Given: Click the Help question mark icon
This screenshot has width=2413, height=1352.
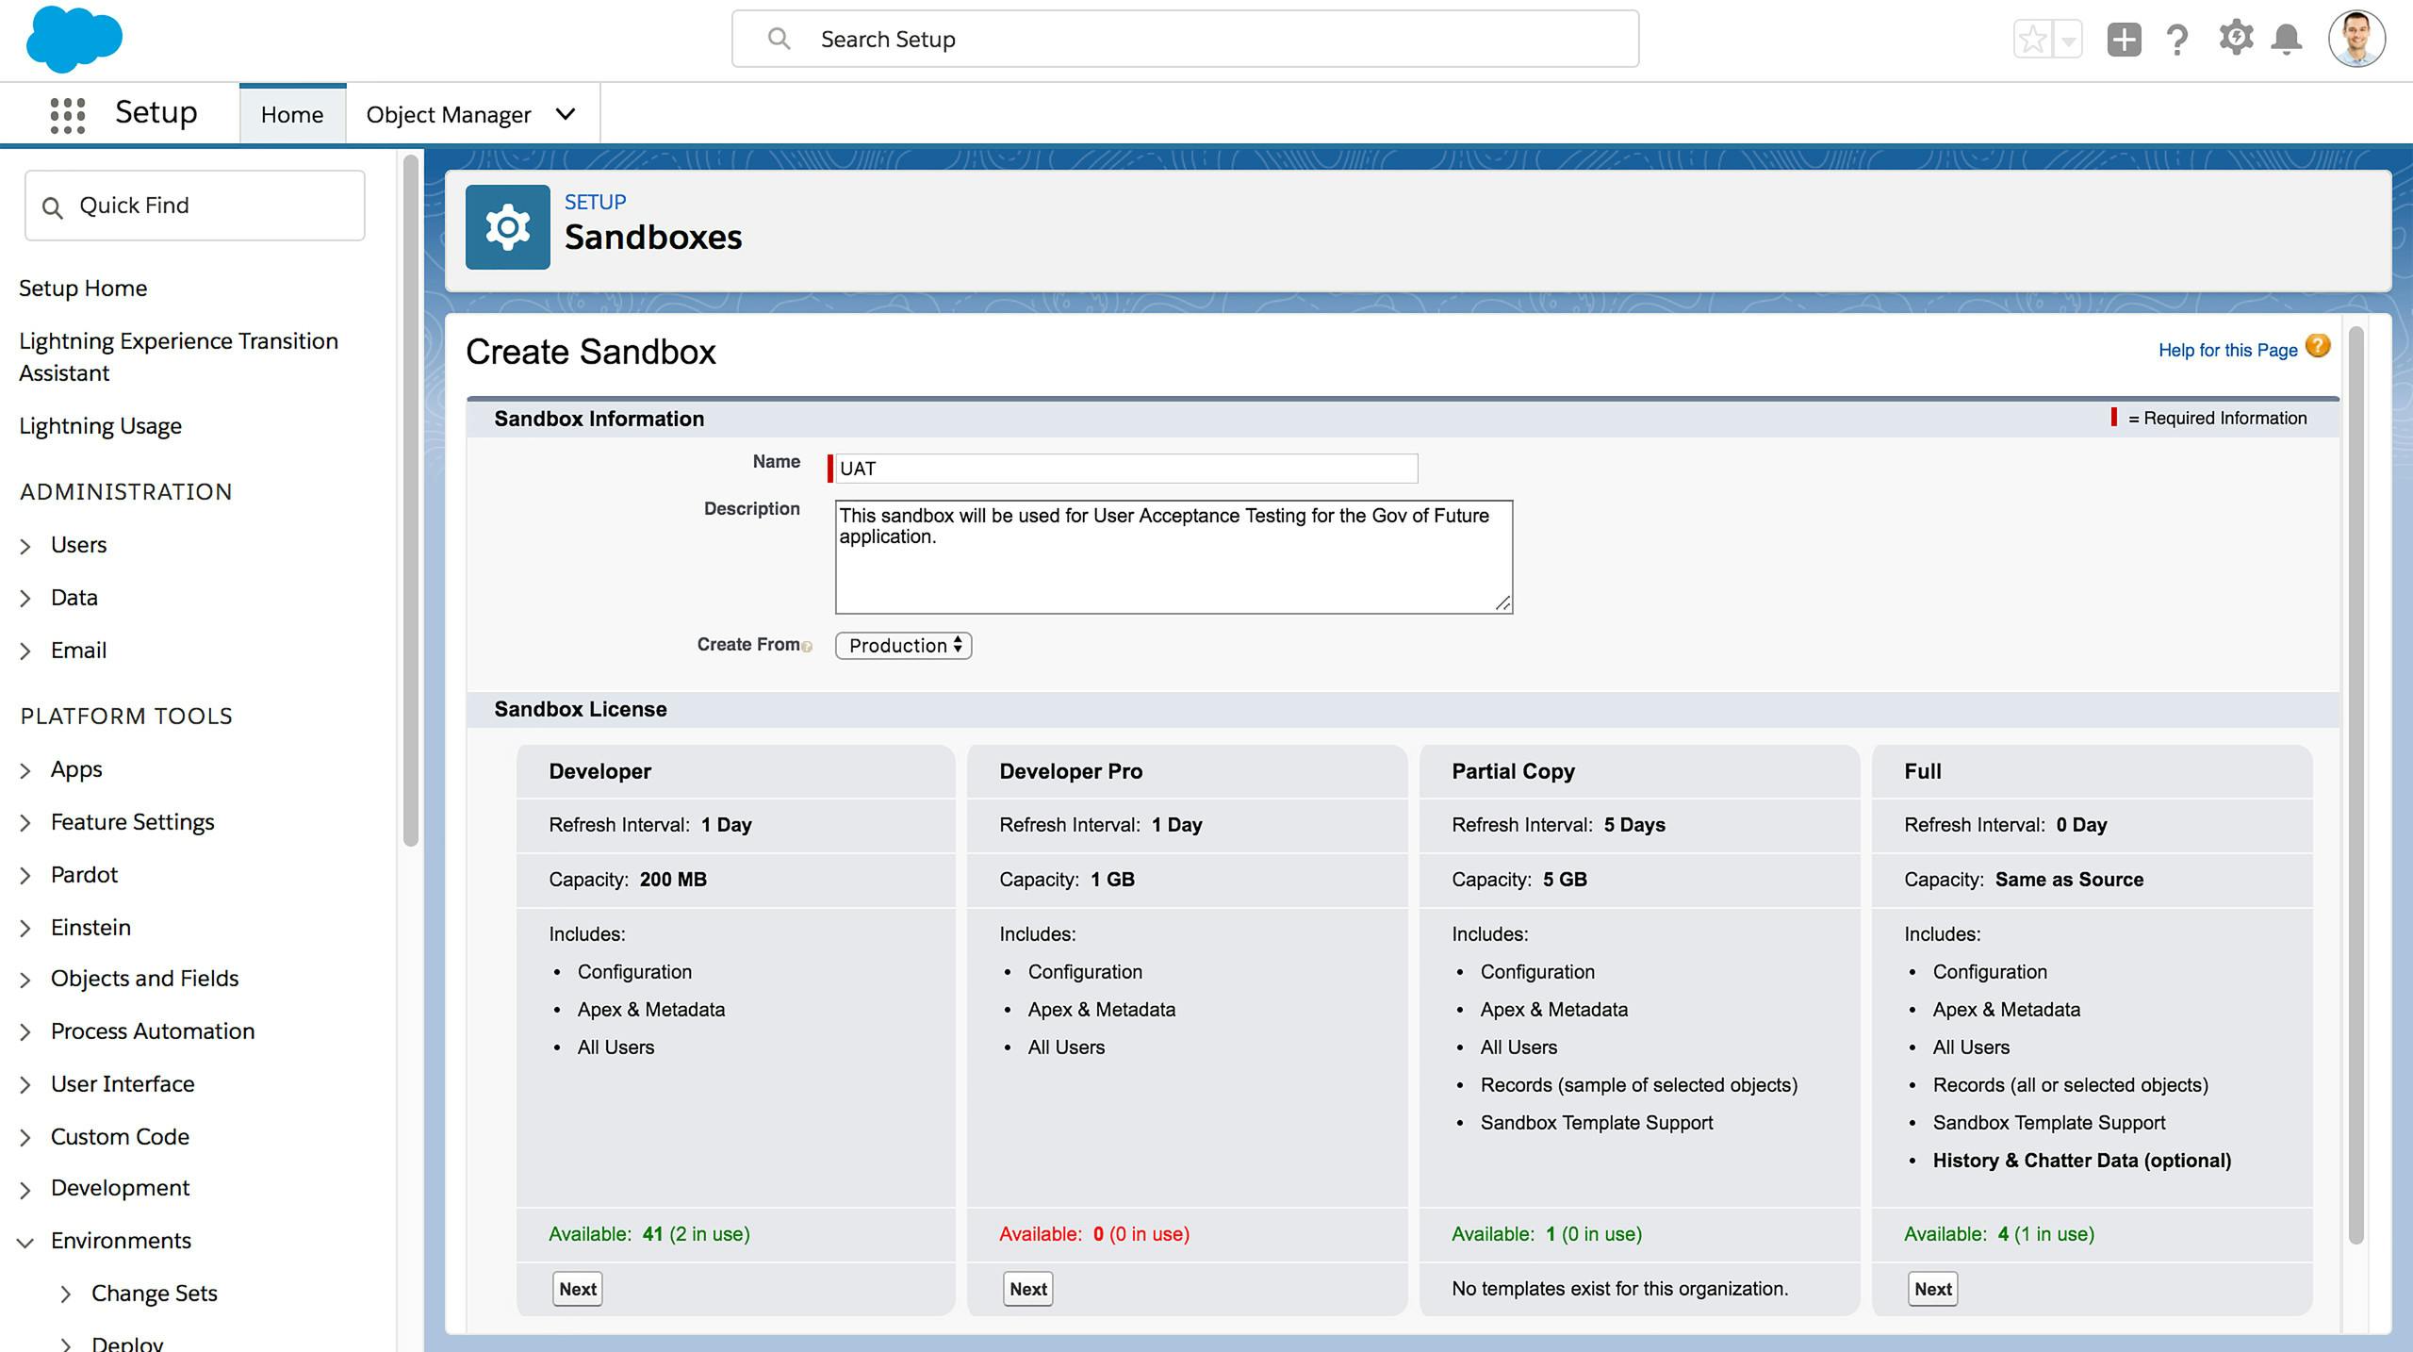Looking at the screenshot, I should (2177, 38).
